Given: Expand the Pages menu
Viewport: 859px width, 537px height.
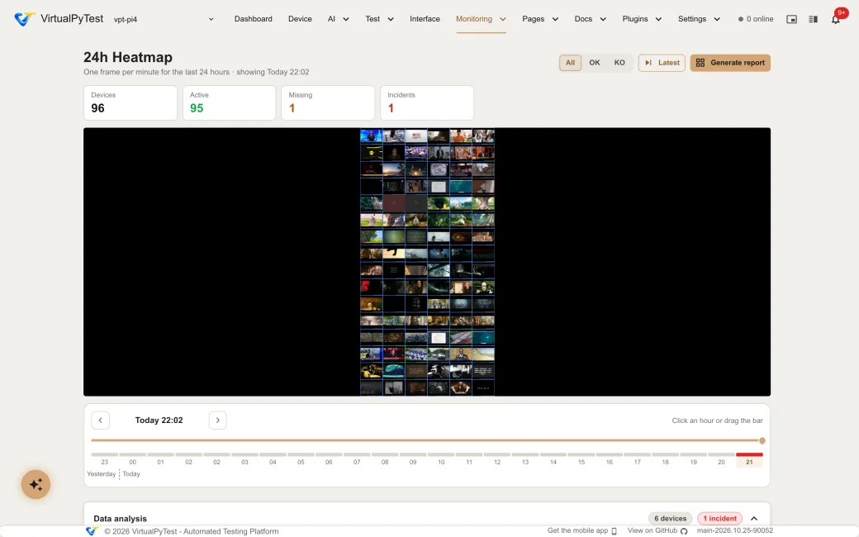Looking at the screenshot, I should pyautogui.click(x=540, y=19).
